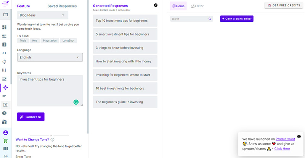Image resolution: width=305 pixels, height=158 pixels.
Task: Click the 'Want to Change Tone?' heading
Action: (32, 140)
